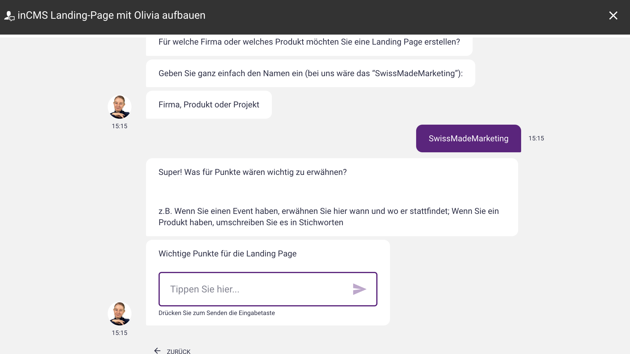The width and height of the screenshot is (630, 354).
Task: Click the back arrow icon next to ZURÜCK
Action: tap(157, 351)
